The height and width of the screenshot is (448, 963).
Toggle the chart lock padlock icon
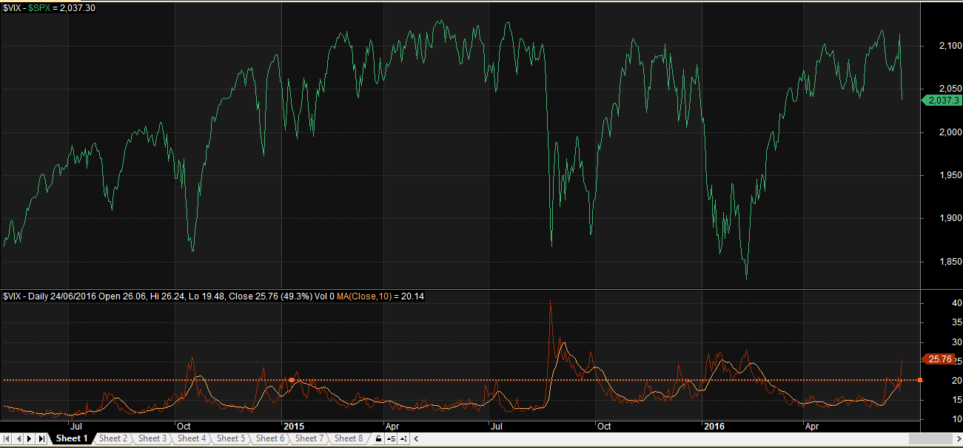[378, 438]
